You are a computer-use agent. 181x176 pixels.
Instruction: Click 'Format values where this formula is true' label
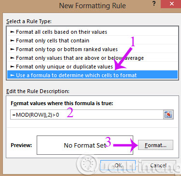(62, 103)
